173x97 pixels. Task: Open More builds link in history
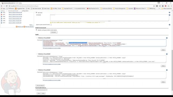(31, 25)
